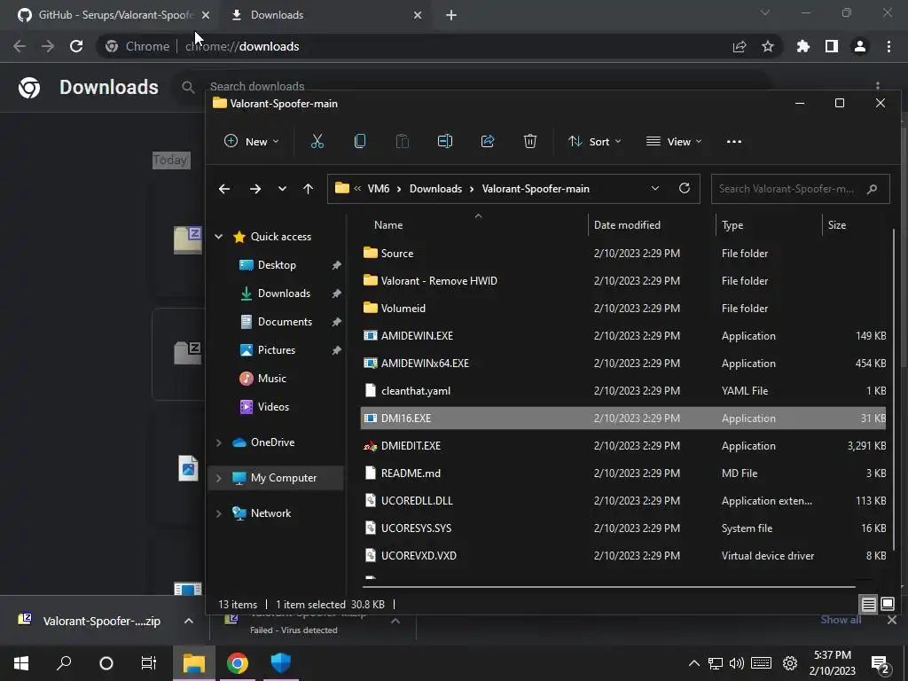Expand the My Computer tree node
Image resolution: width=908 pixels, height=681 pixels.
pos(219,478)
